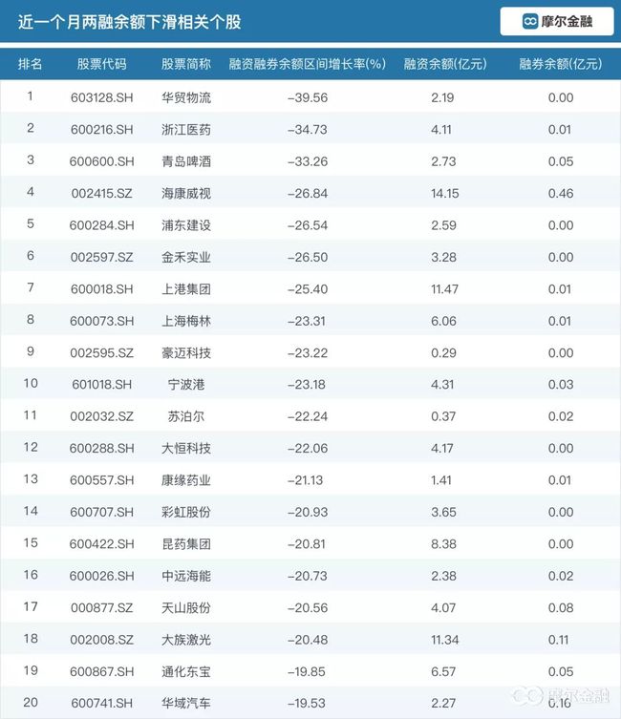
Task: Click growth rate value -39.56
Action: point(308,97)
